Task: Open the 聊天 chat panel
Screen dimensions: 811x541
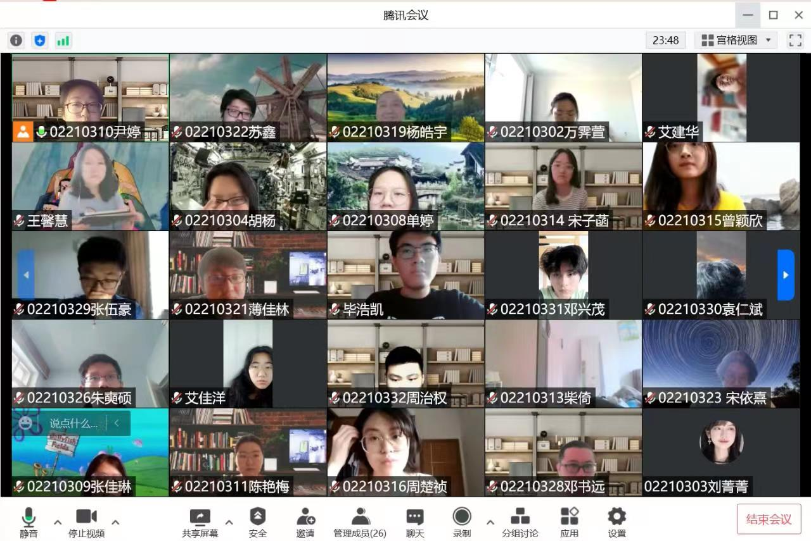Action: pos(415,523)
